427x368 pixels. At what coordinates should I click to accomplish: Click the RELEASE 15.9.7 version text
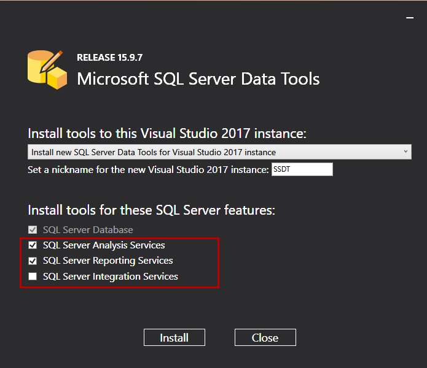[109, 58]
